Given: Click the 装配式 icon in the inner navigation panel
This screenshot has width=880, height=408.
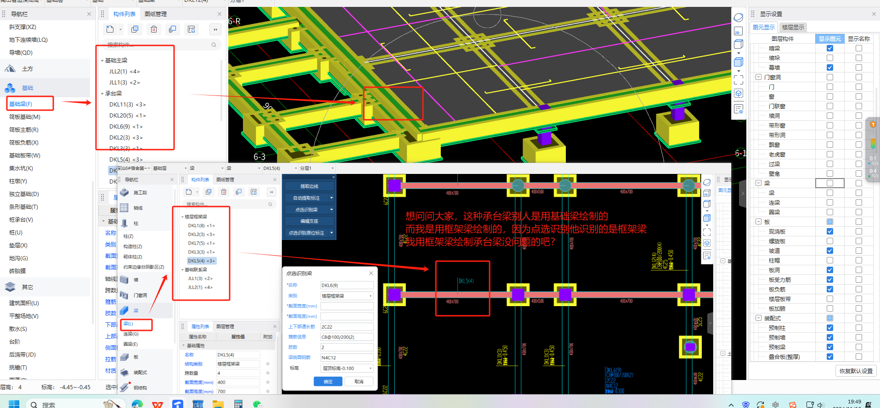Looking at the screenshot, I should (124, 372).
